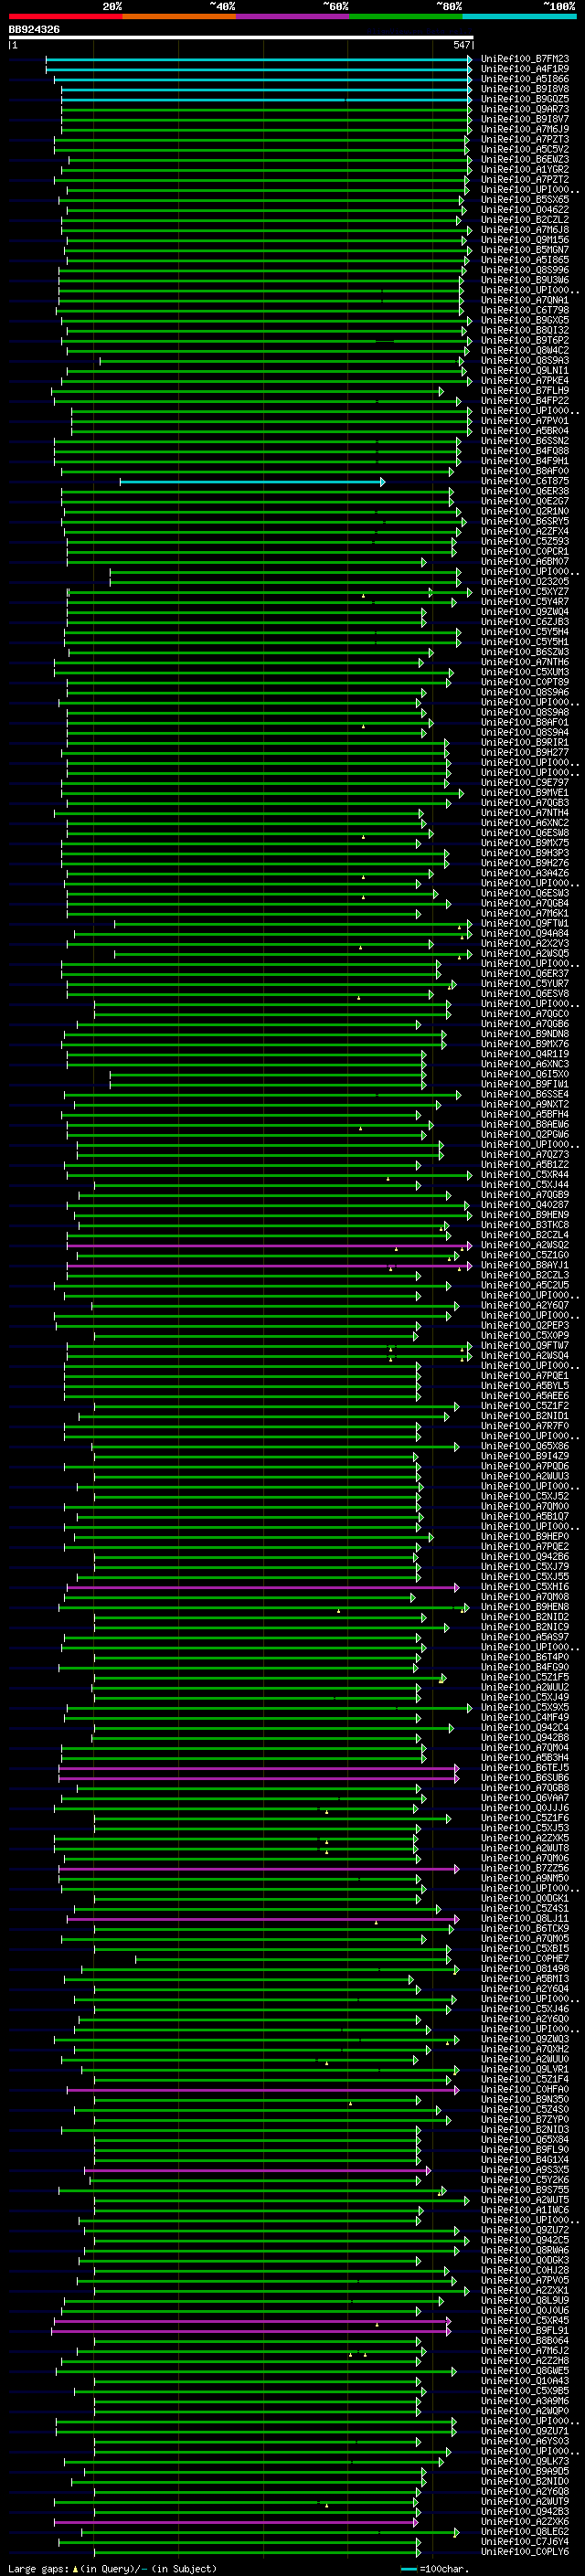585x2576 pixels.
Task: Select the UniRef100_B5SX65 label
Action: (524, 200)
